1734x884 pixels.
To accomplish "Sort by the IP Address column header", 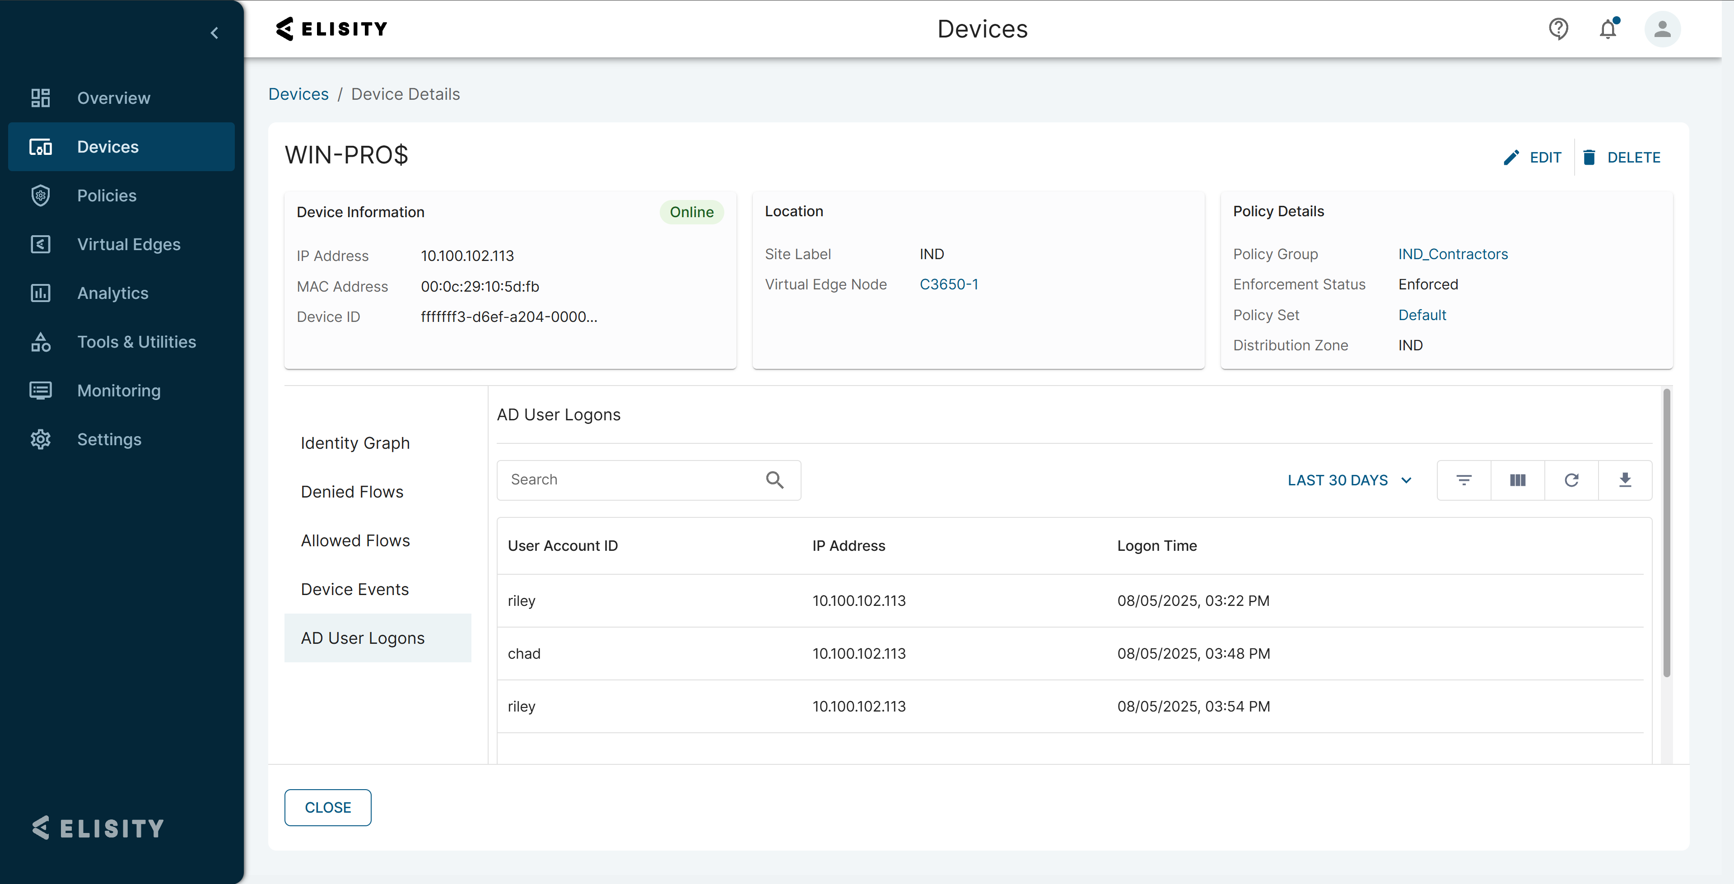I will (x=849, y=546).
